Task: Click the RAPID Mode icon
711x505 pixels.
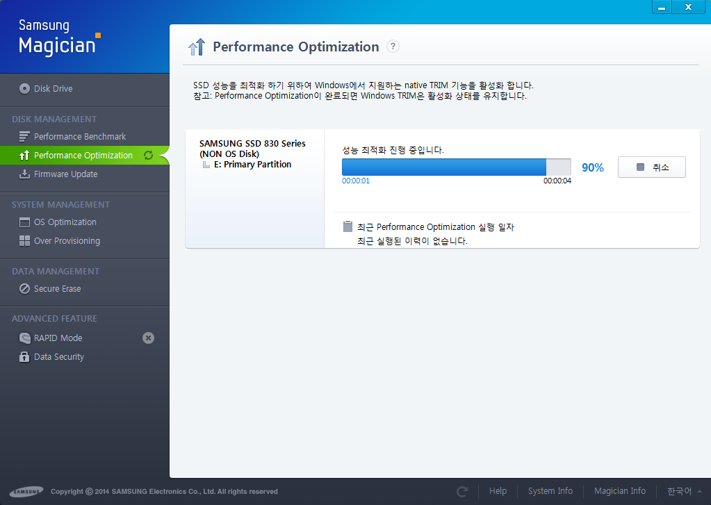Action: pyautogui.click(x=24, y=338)
